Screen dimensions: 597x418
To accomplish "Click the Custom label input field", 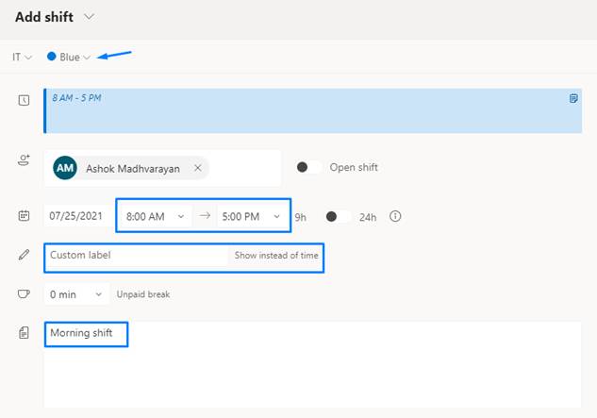I will click(137, 255).
